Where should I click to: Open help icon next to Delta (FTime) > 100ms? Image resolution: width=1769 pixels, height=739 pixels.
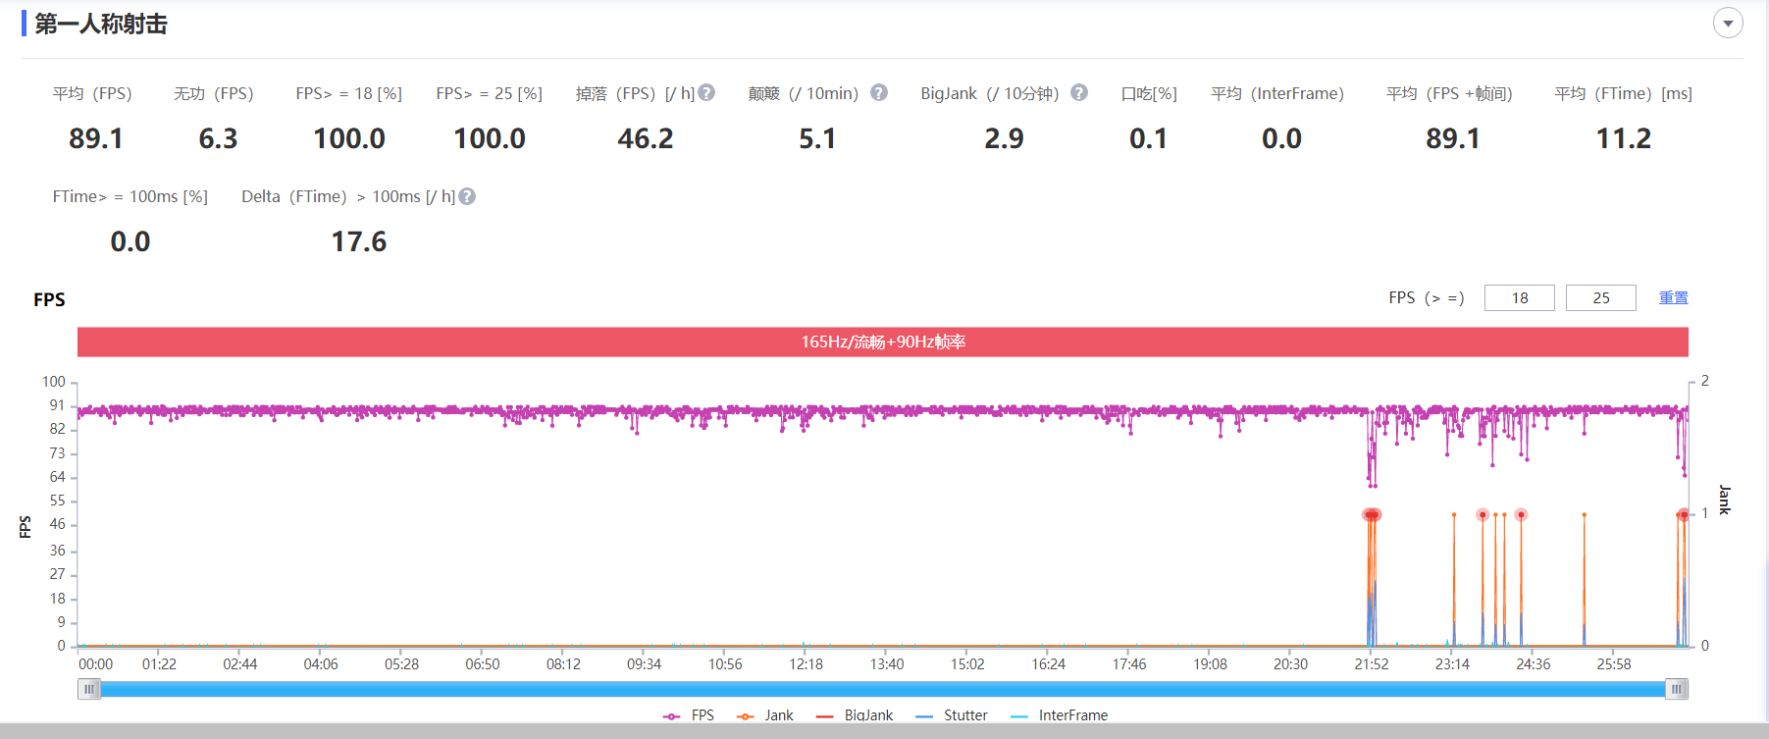467,196
